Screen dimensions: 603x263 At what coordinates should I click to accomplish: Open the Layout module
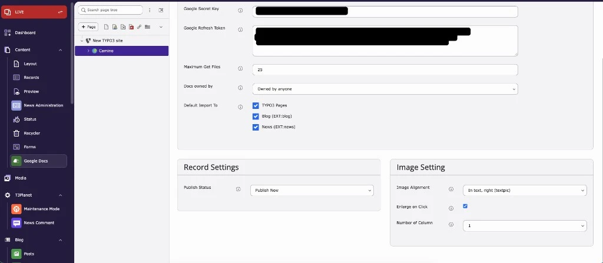[30, 64]
